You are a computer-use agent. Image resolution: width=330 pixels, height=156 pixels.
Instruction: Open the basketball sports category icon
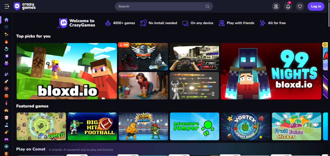click(6, 96)
